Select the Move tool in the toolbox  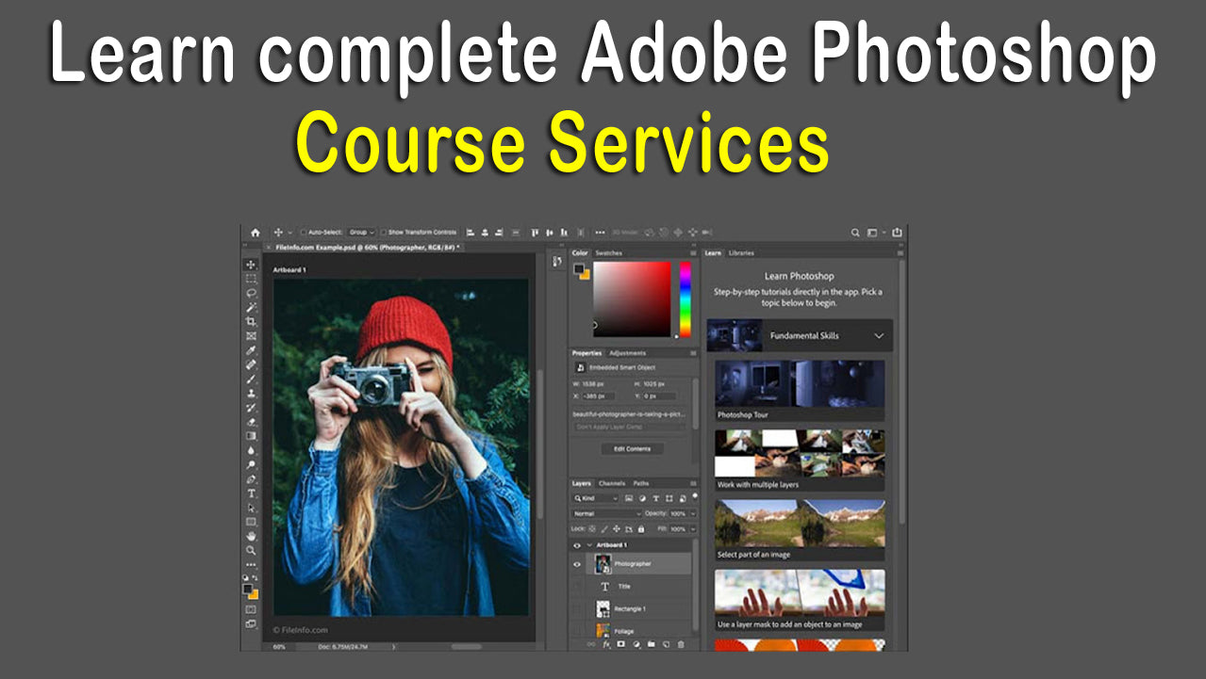pos(251,265)
